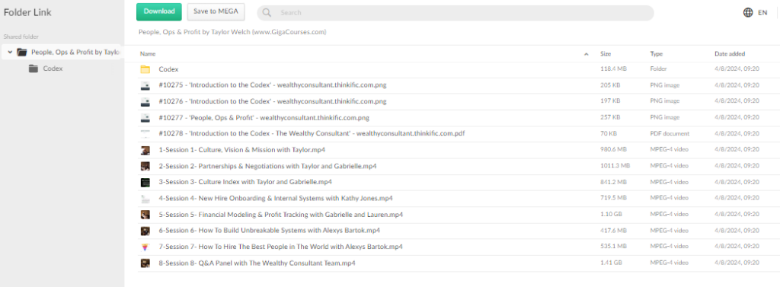Image resolution: width=780 pixels, height=287 pixels.
Task: Click the 118.4 MB size of Codex
Action: (613, 69)
